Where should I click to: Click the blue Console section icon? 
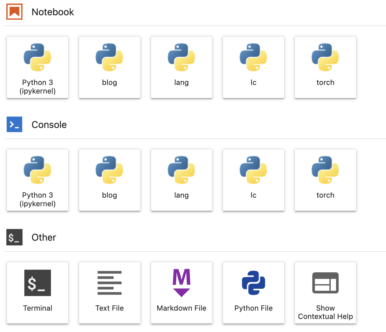click(x=14, y=124)
